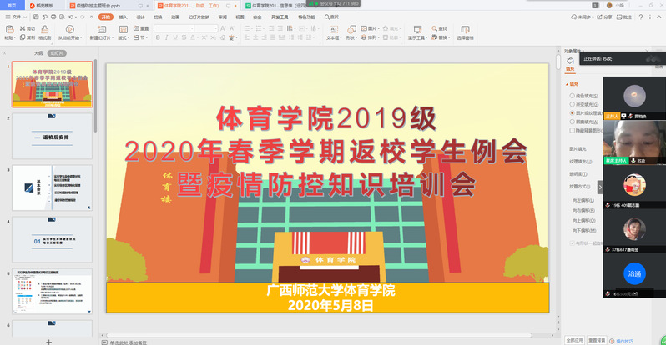This screenshot has height=345, width=666.
Task: Toggle Rotate With Shape checkbox
Action: (x=572, y=243)
